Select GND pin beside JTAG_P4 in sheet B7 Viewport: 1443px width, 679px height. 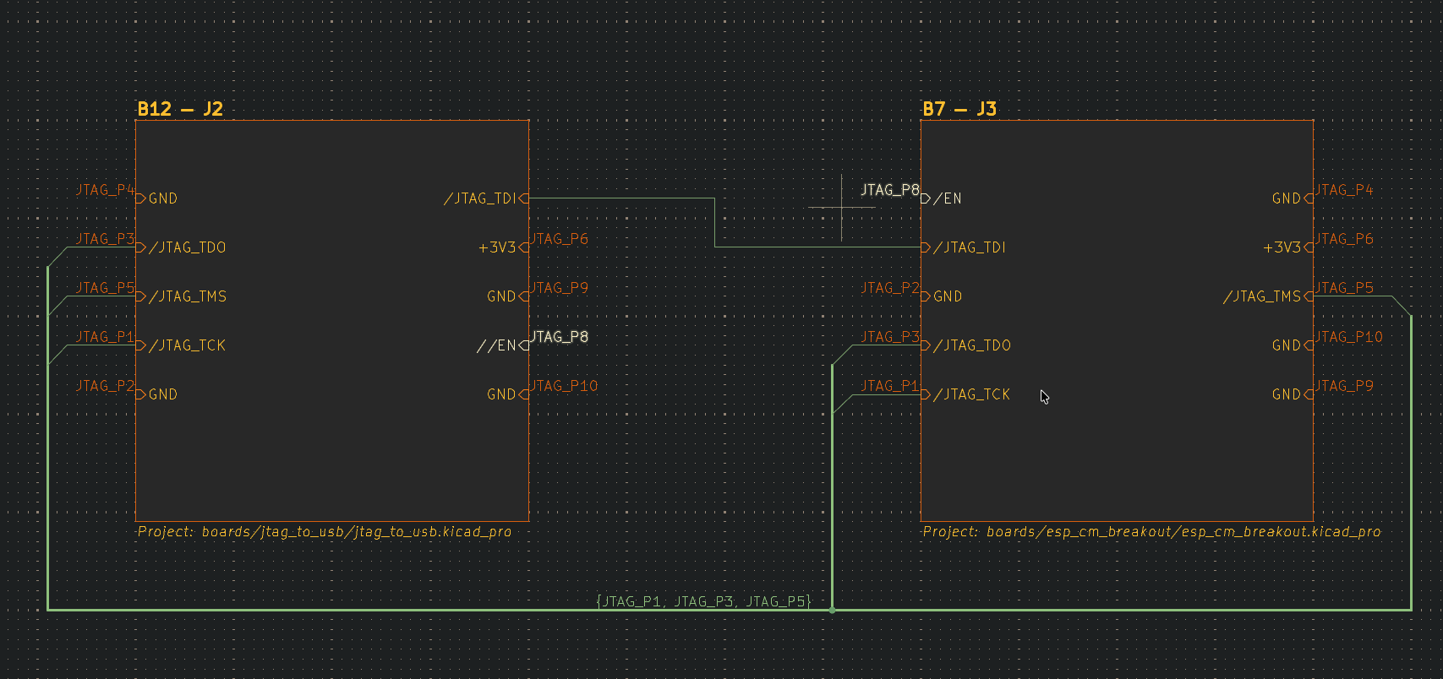click(1293, 198)
